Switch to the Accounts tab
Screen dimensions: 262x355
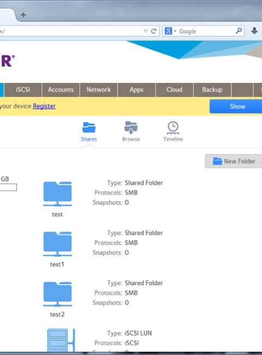[x=61, y=90]
